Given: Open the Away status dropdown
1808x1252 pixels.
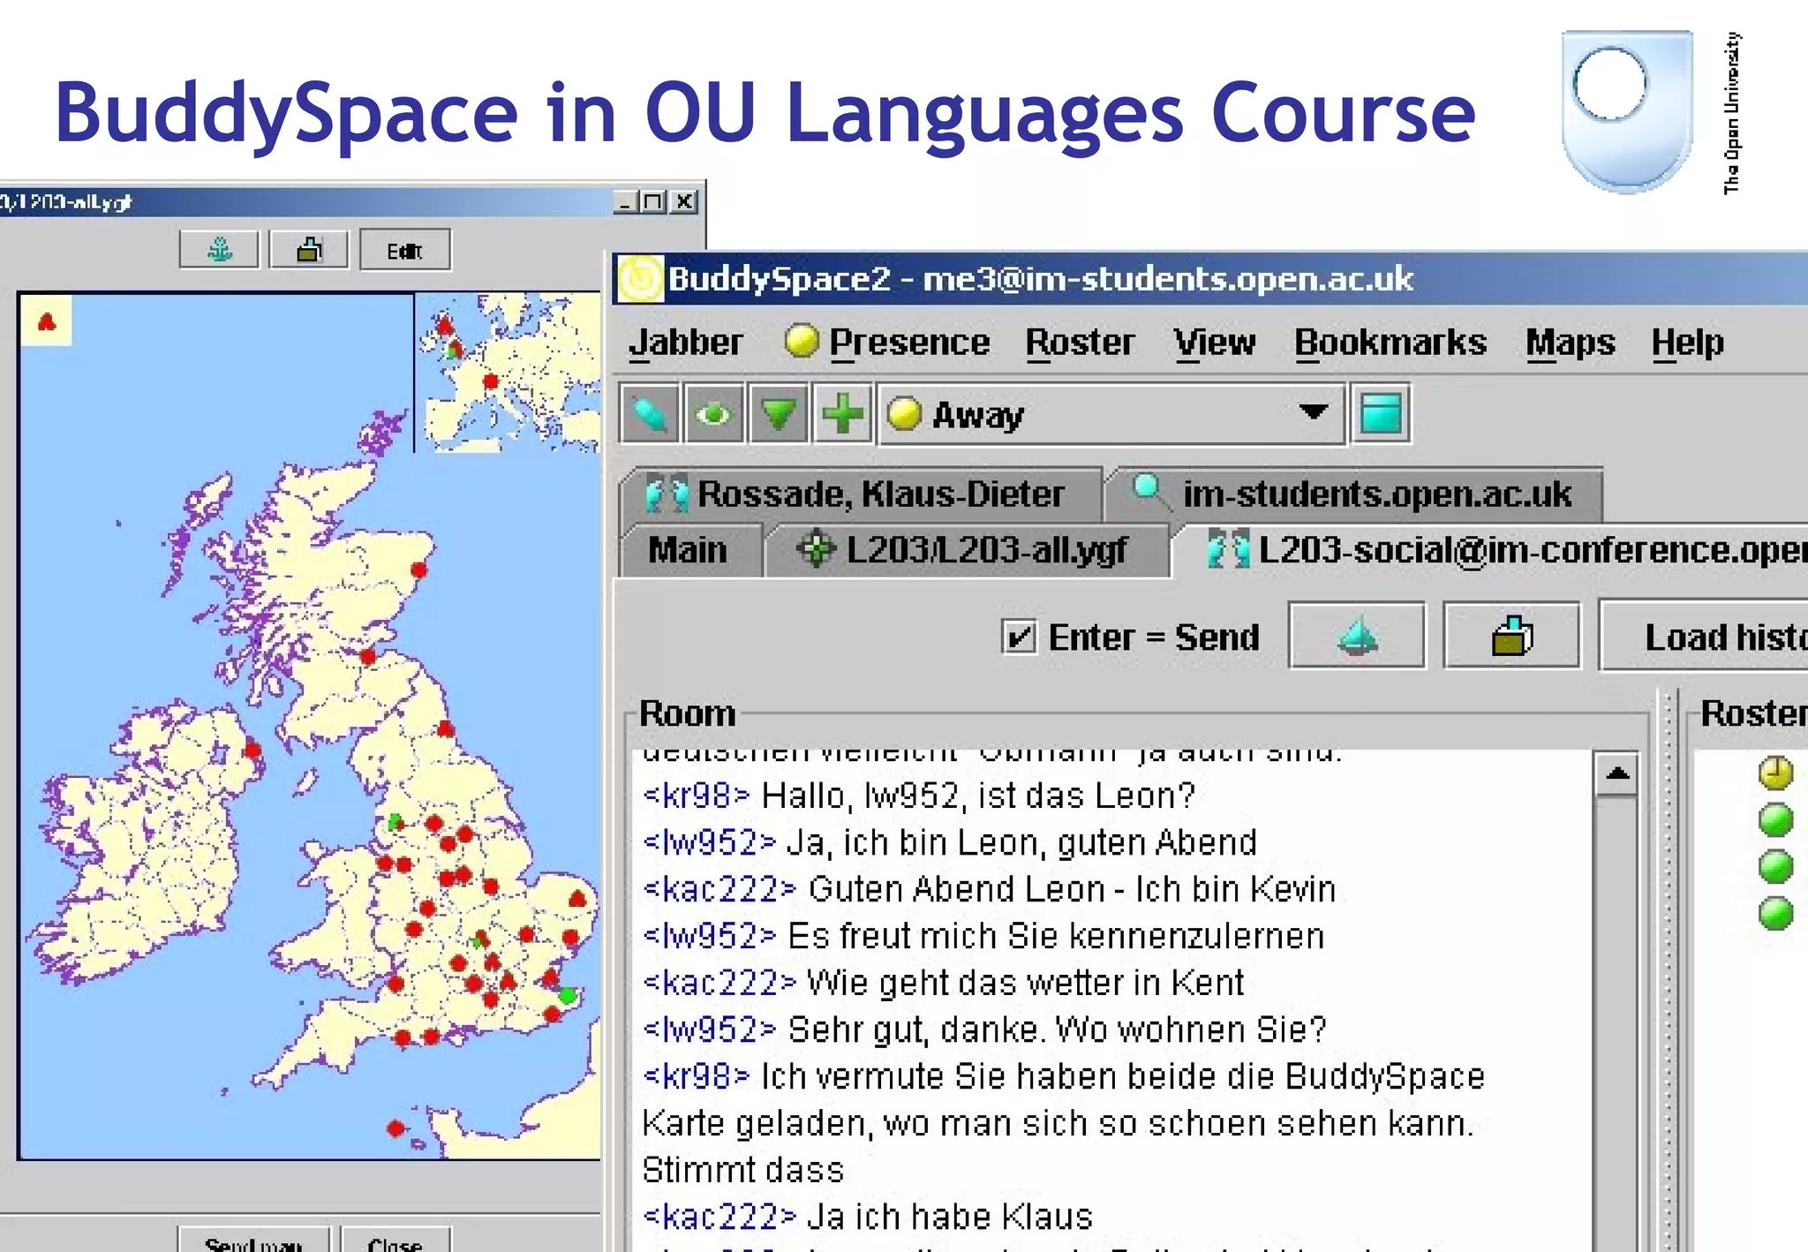Looking at the screenshot, I should tap(1111, 413).
